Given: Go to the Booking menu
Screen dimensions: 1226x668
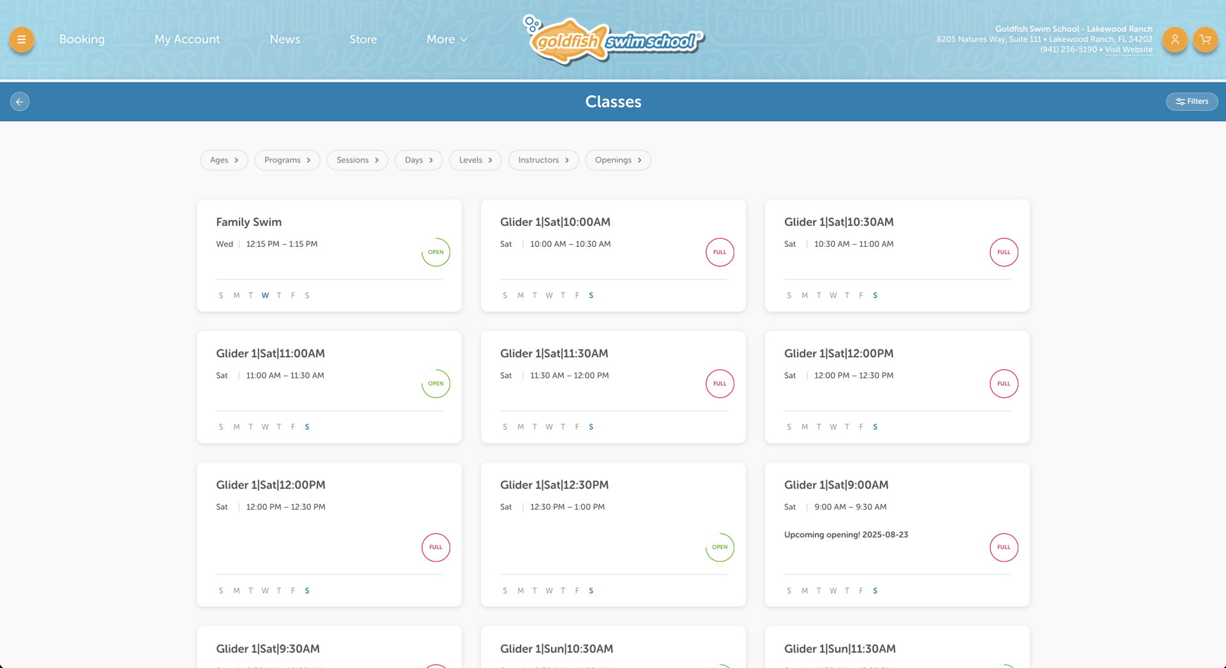Looking at the screenshot, I should (82, 39).
